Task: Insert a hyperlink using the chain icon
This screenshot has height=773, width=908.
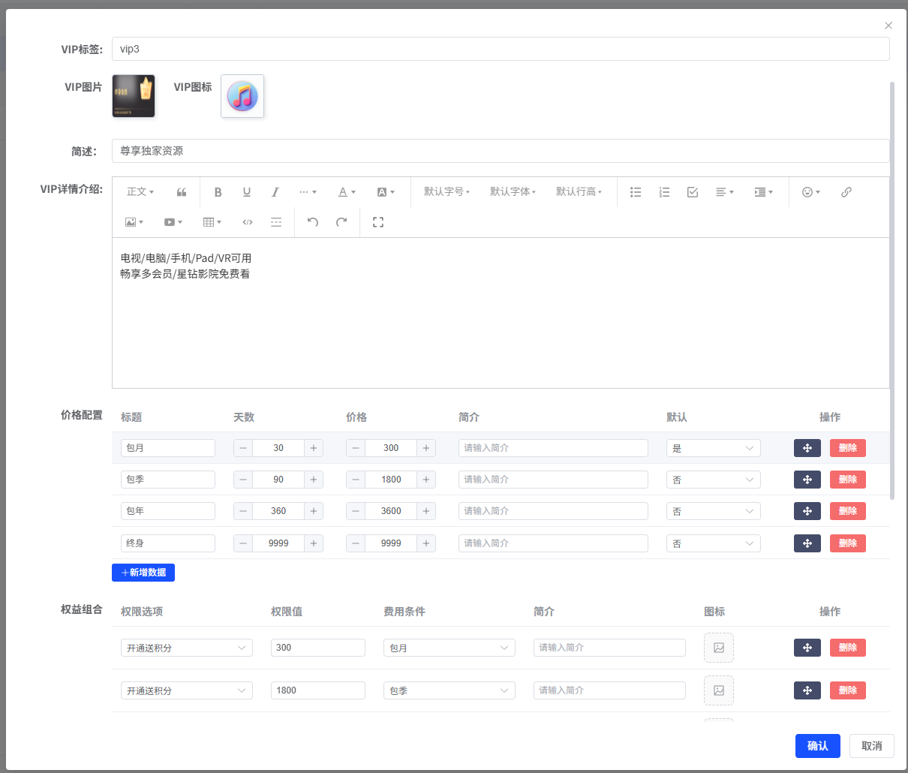Action: pos(846,192)
